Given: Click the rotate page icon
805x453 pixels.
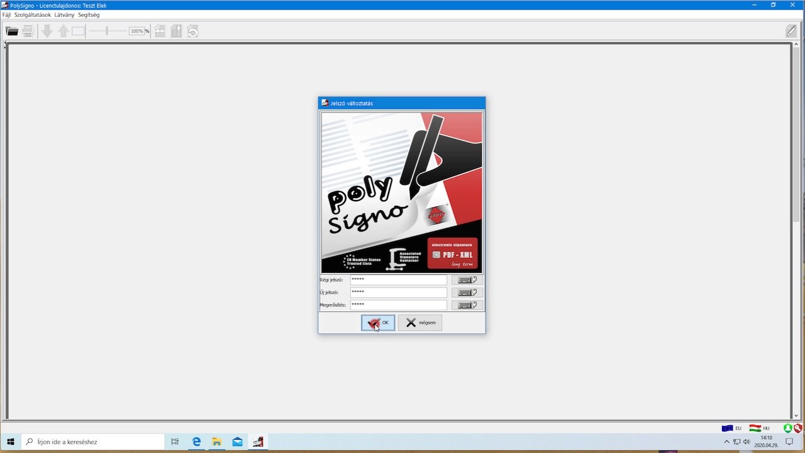Looking at the screenshot, I should [x=192, y=31].
